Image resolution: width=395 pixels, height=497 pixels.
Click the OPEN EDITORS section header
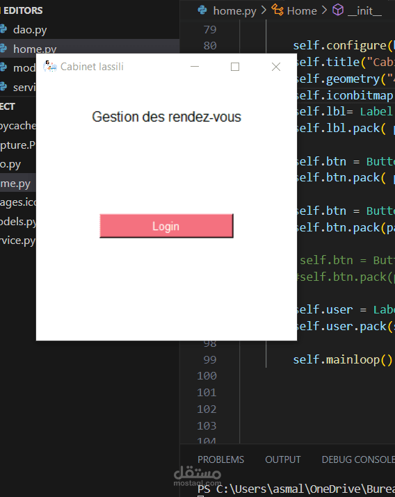click(22, 10)
